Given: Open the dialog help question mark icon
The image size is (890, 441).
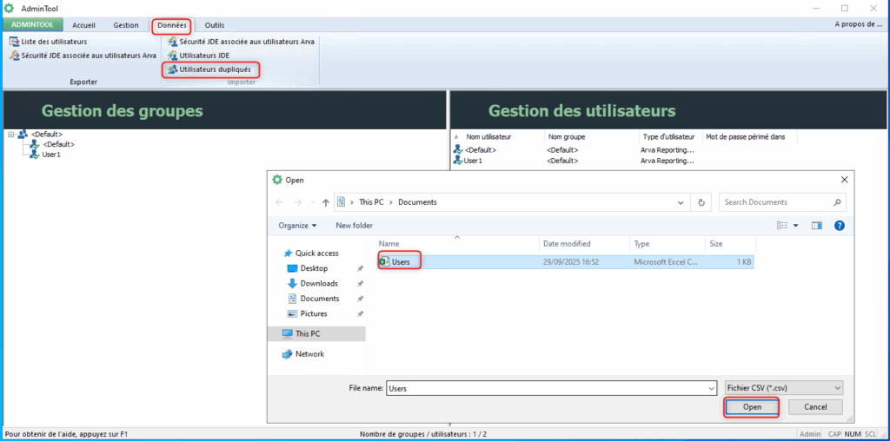Looking at the screenshot, I should 839,226.
